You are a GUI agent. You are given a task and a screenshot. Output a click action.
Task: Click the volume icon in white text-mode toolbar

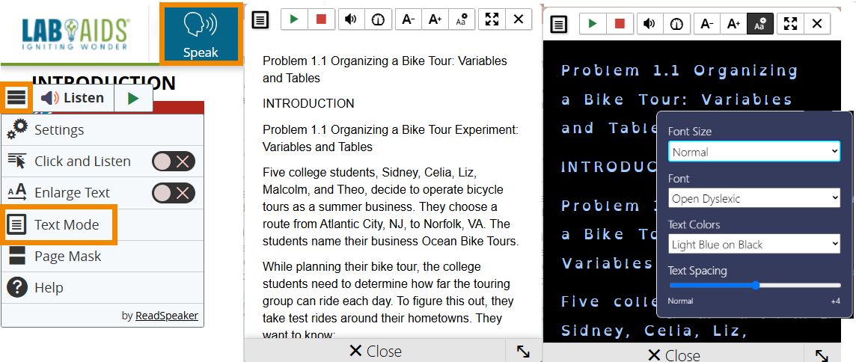pos(349,19)
